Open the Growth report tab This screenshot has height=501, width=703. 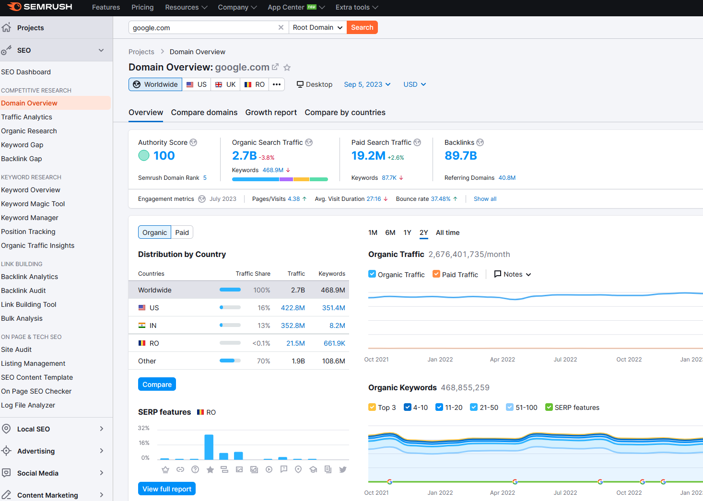point(271,112)
